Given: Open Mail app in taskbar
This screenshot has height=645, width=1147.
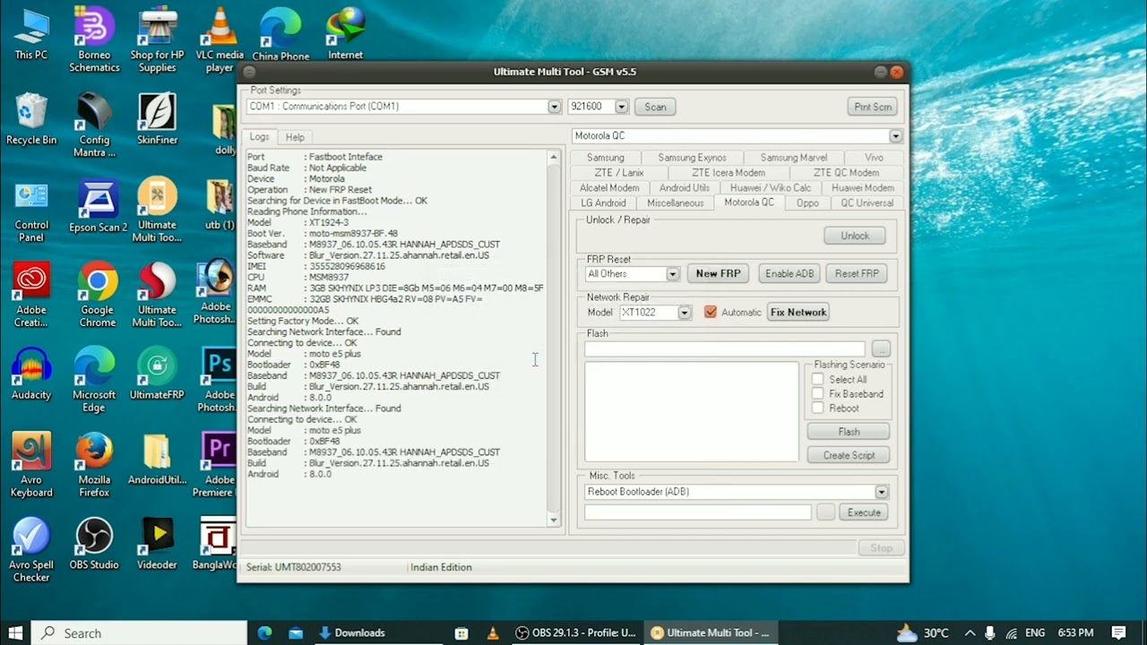Looking at the screenshot, I should (x=296, y=632).
